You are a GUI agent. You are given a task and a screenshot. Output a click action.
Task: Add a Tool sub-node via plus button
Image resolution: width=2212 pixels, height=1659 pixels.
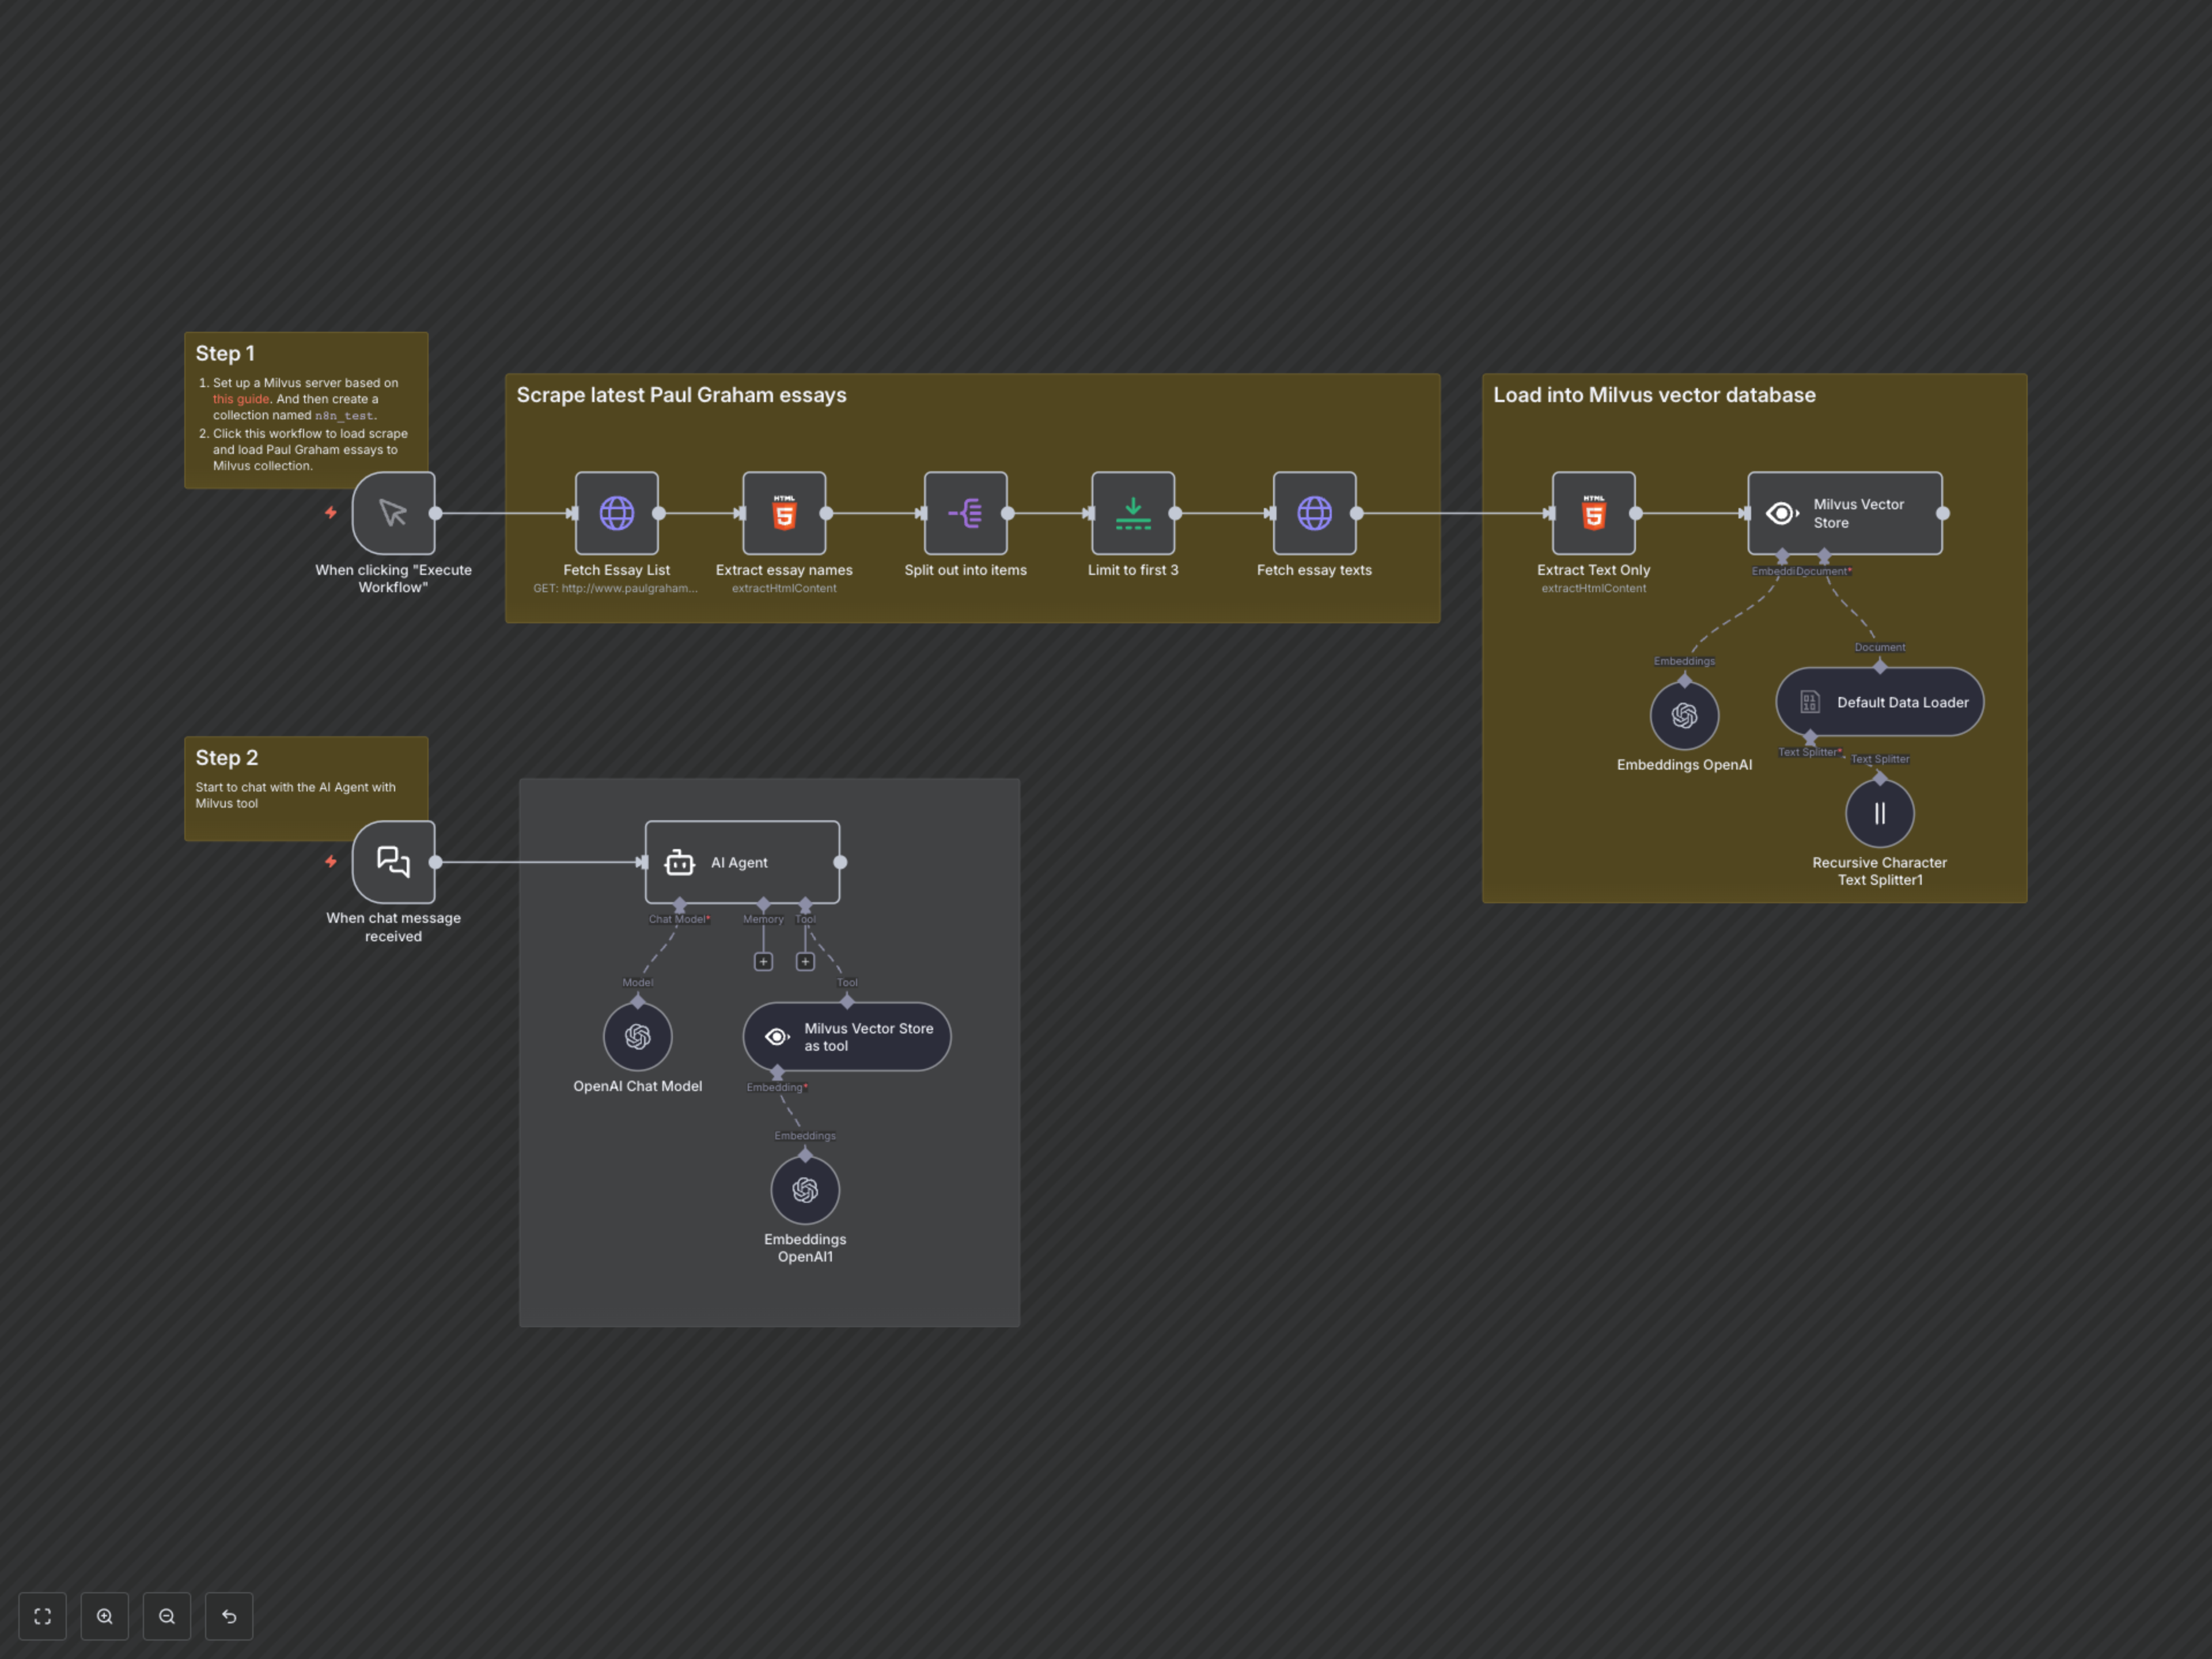click(805, 962)
